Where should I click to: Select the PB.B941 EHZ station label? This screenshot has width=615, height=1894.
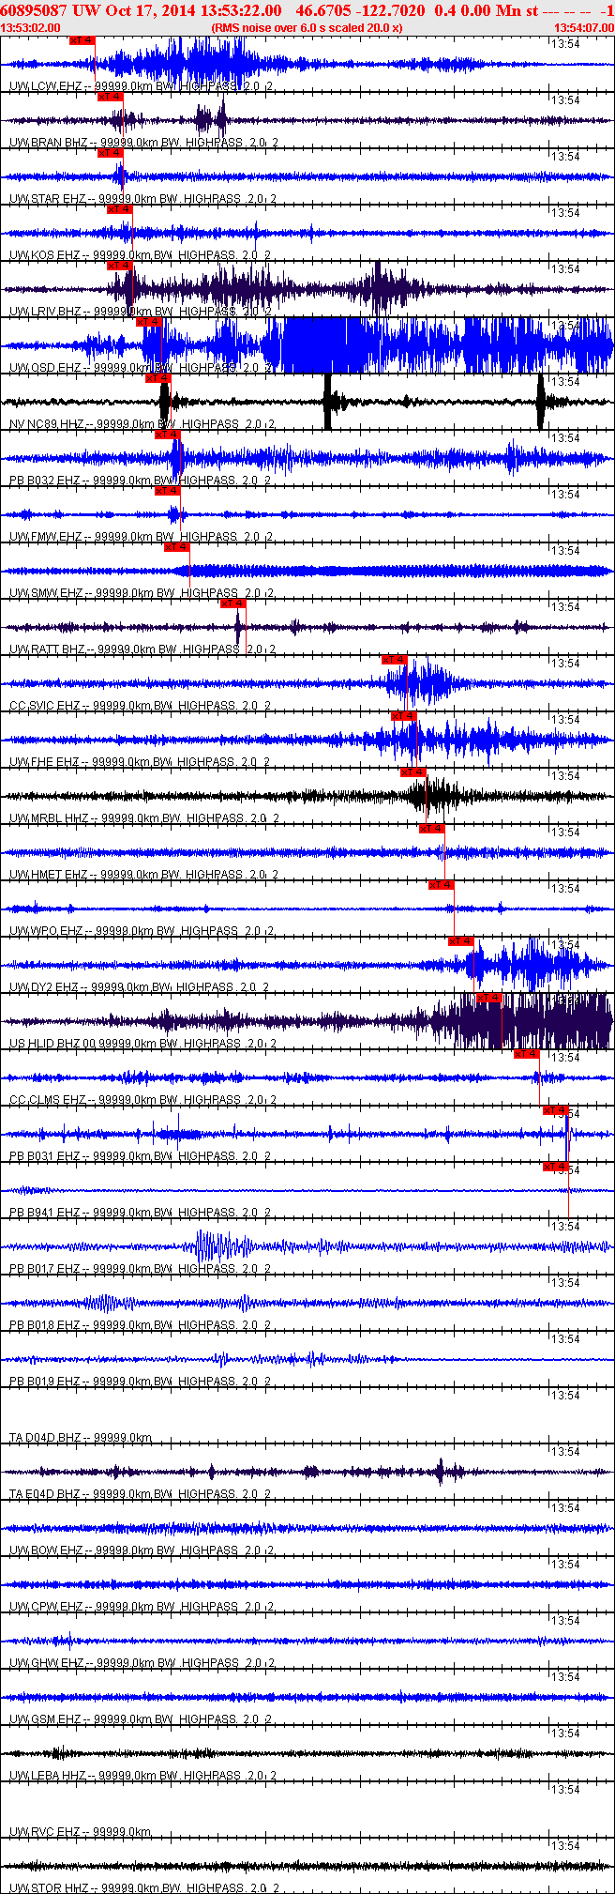[x=45, y=1213]
